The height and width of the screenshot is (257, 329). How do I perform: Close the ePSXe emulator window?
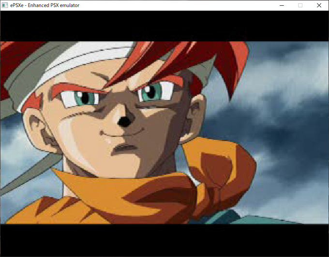point(319,5)
